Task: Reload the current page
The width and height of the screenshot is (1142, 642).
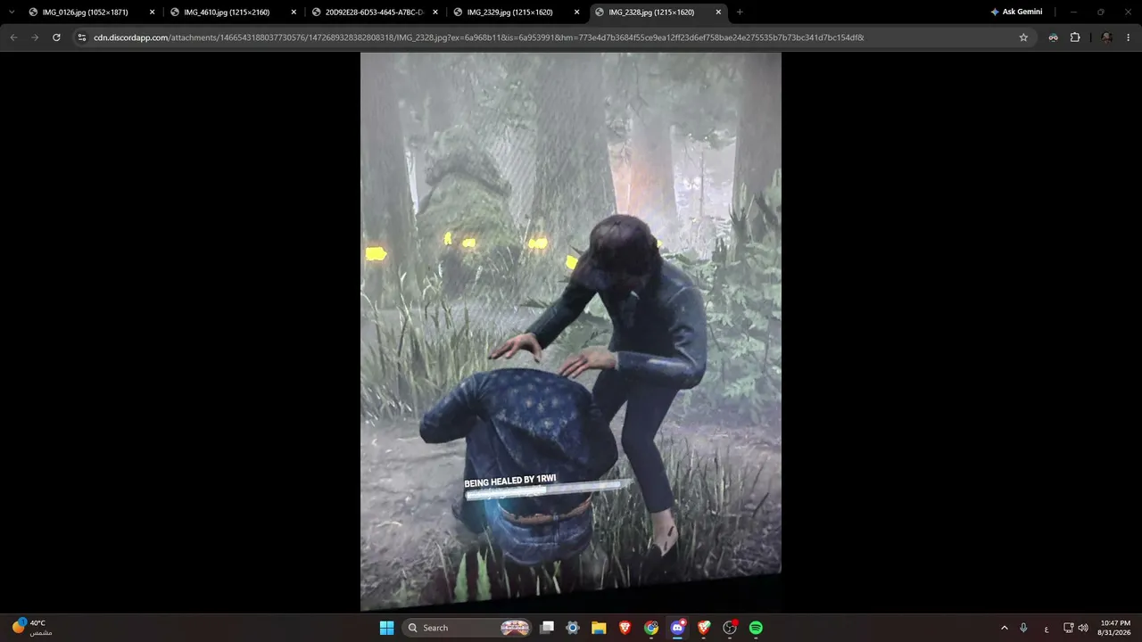Action: pyautogui.click(x=56, y=37)
